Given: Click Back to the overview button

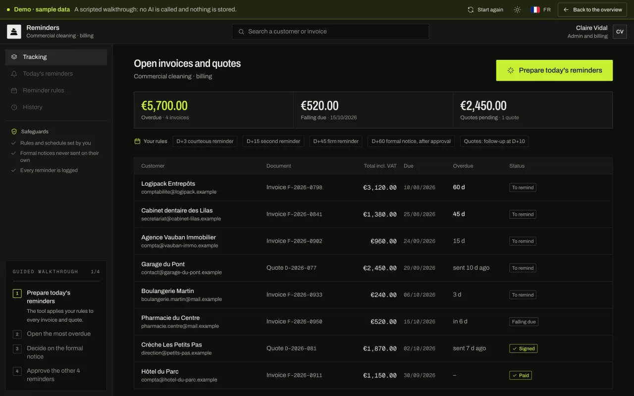Looking at the screenshot, I should pyautogui.click(x=592, y=9).
